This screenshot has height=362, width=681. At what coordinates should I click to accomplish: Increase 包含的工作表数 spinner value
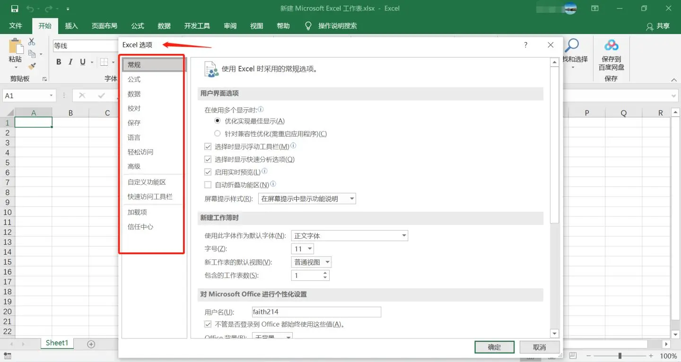tap(325, 273)
